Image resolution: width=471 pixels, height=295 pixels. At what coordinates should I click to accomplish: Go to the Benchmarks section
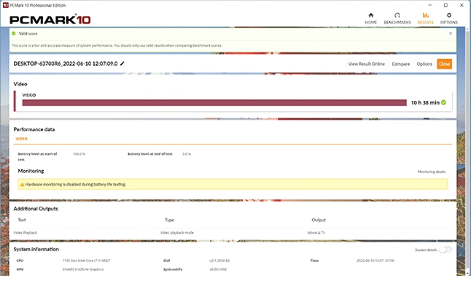(x=397, y=18)
